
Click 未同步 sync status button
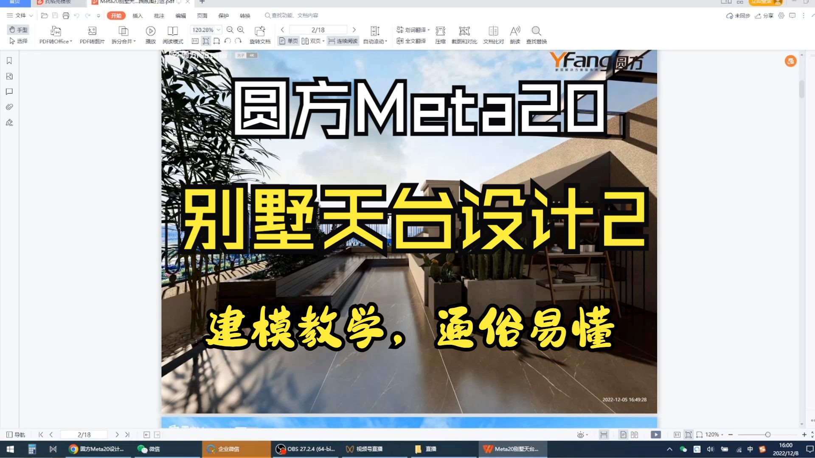(x=738, y=16)
